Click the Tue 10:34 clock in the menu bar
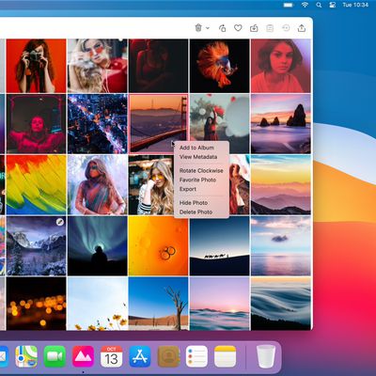Image resolution: width=376 pixels, height=376 pixels. click(355, 5)
